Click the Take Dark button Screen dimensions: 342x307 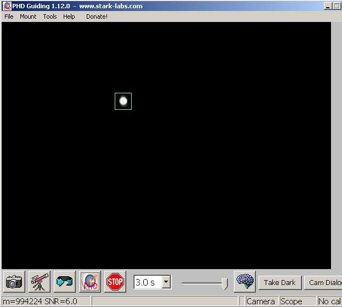point(280,283)
